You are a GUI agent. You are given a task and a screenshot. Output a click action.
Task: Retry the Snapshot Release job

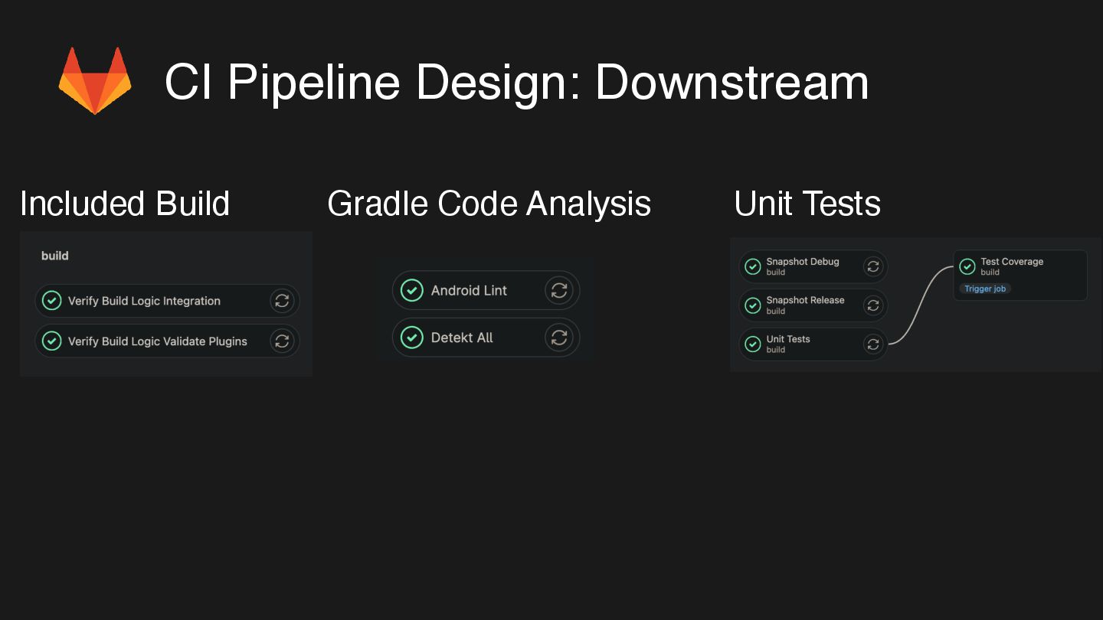point(873,305)
